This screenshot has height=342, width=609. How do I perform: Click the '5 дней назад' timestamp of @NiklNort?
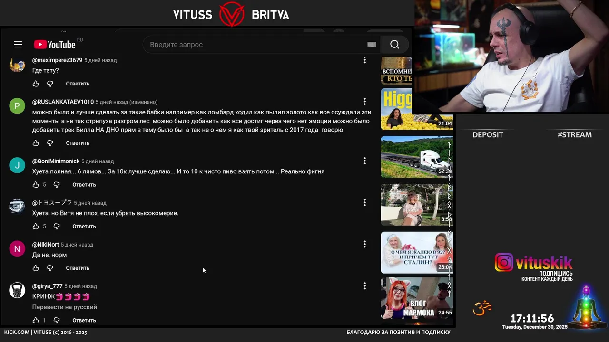[x=77, y=245]
